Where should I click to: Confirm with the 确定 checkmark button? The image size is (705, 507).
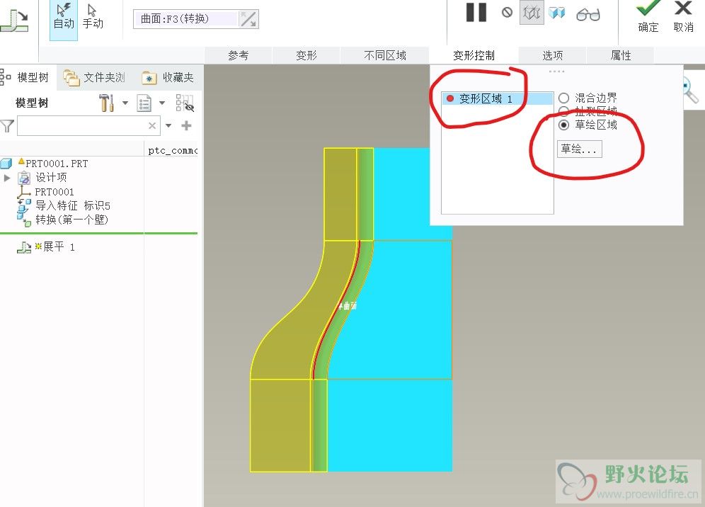(648, 17)
